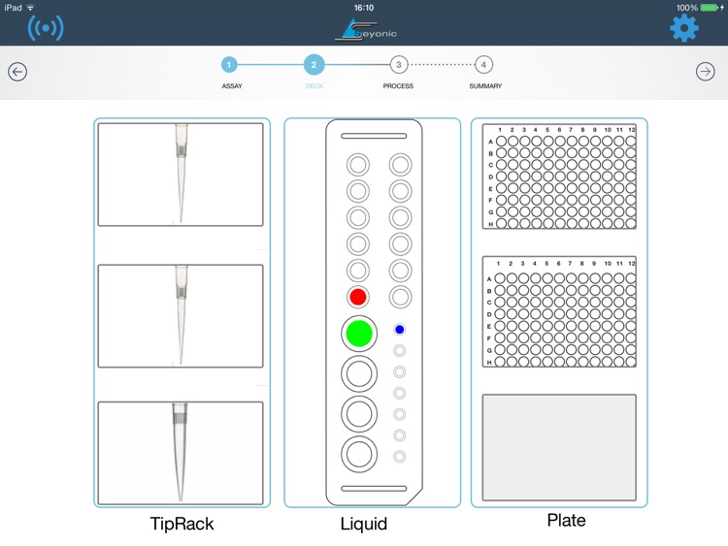728x546 pixels.
Task: Select well A1 in the second plate
Action: [x=500, y=278]
